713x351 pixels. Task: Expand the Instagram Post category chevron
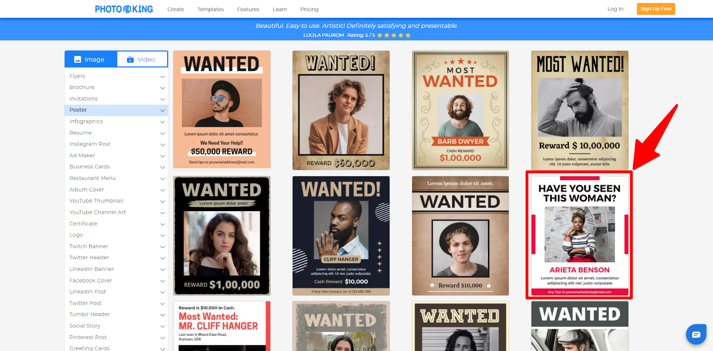tap(163, 145)
